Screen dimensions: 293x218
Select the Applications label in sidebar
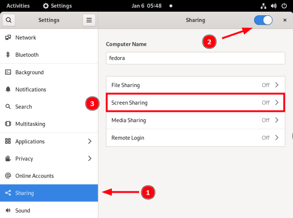pos(30,142)
